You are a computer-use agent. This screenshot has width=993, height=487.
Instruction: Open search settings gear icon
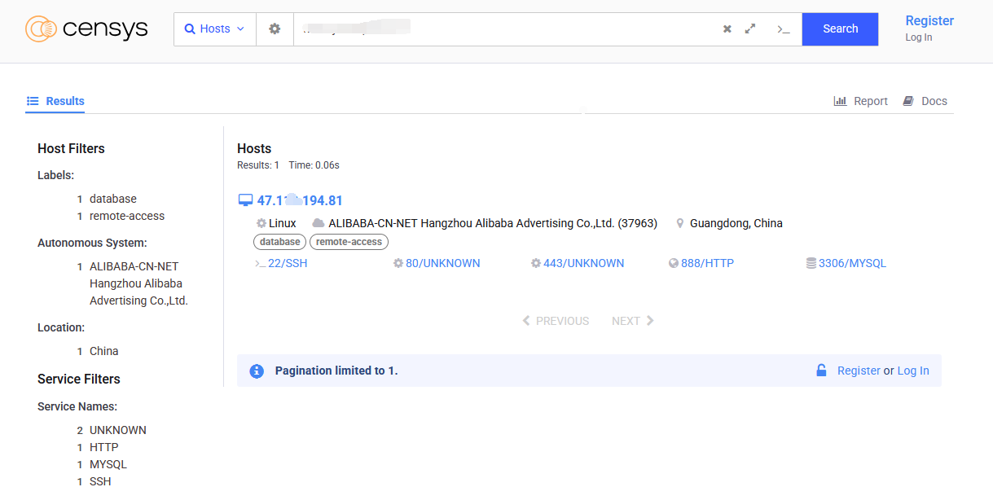(x=275, y=29)
